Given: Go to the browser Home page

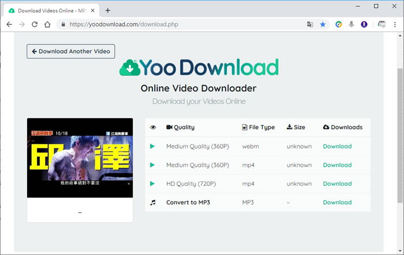Looking at the screenshot, I should 47,24.
